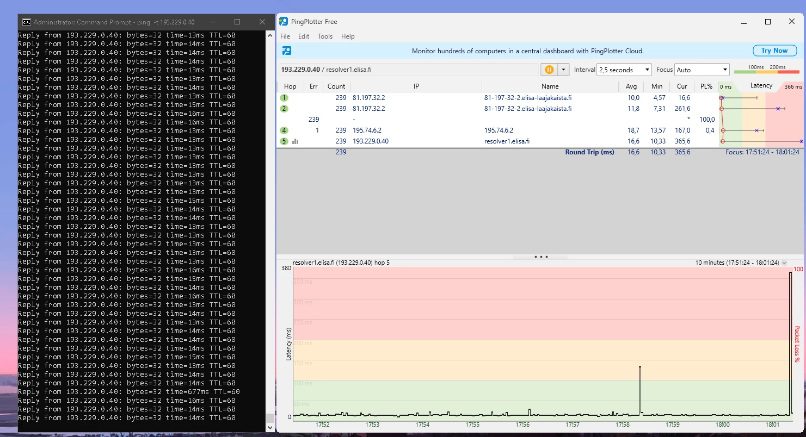Select the hop 2 green circle icon
The height and width of the screenshot is (437, 806).
(x=284, y=109)
